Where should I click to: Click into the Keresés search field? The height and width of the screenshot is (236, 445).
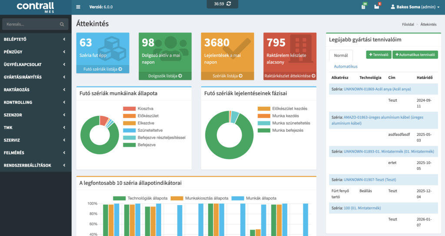30,25
